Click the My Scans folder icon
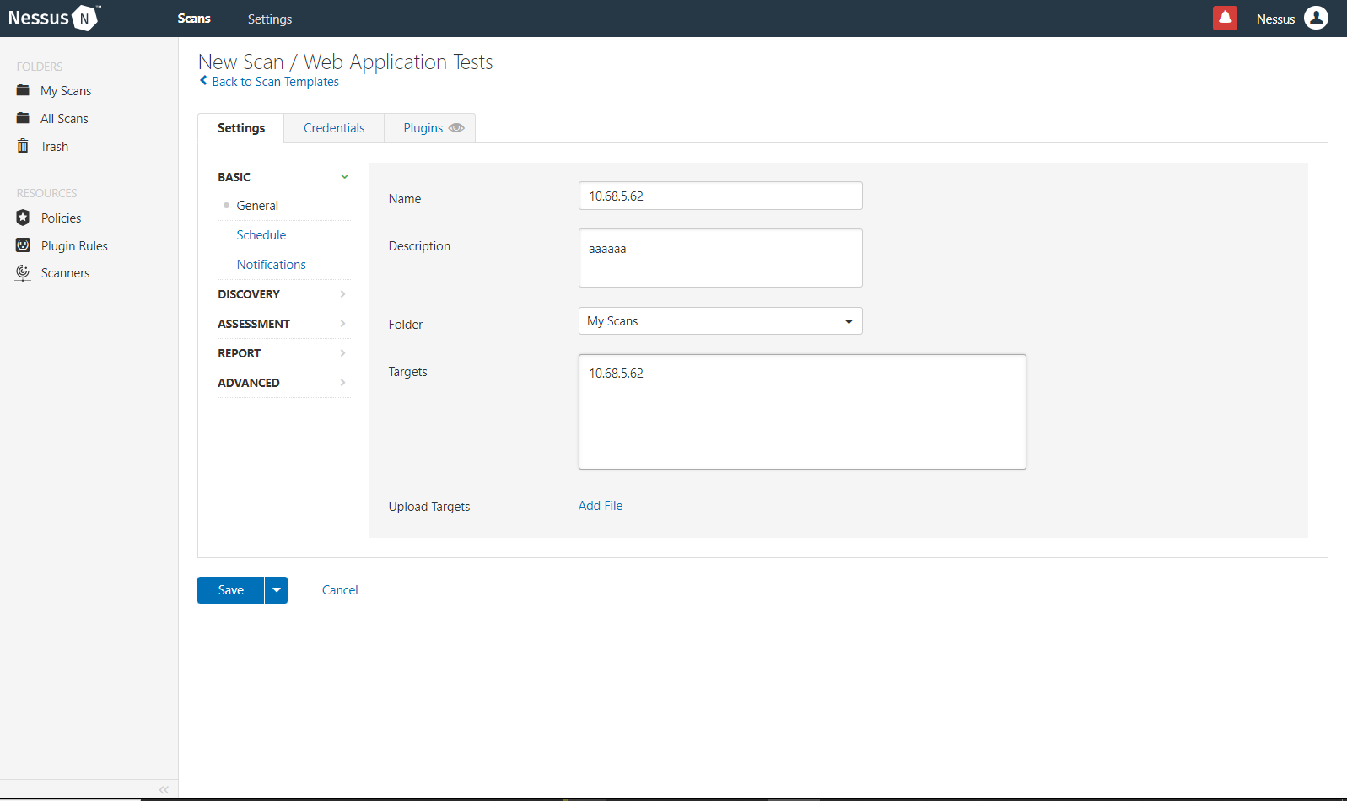 point(23,90)
